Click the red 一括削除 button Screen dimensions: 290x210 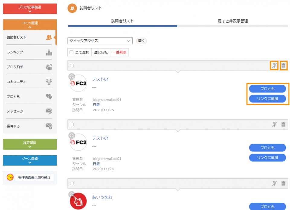120,53
